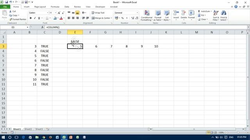Click the Format Painter brush
The image size is (250, 140).
click(x=11, y=19)
